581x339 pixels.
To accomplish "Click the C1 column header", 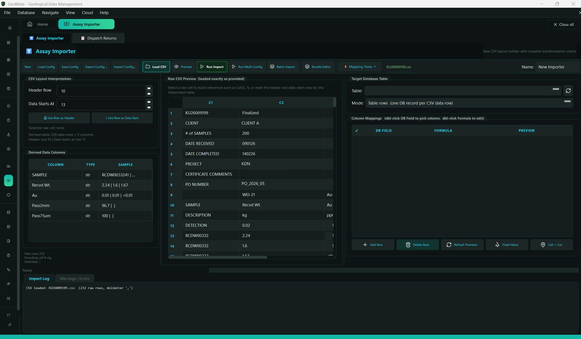I will click(211, 103).
